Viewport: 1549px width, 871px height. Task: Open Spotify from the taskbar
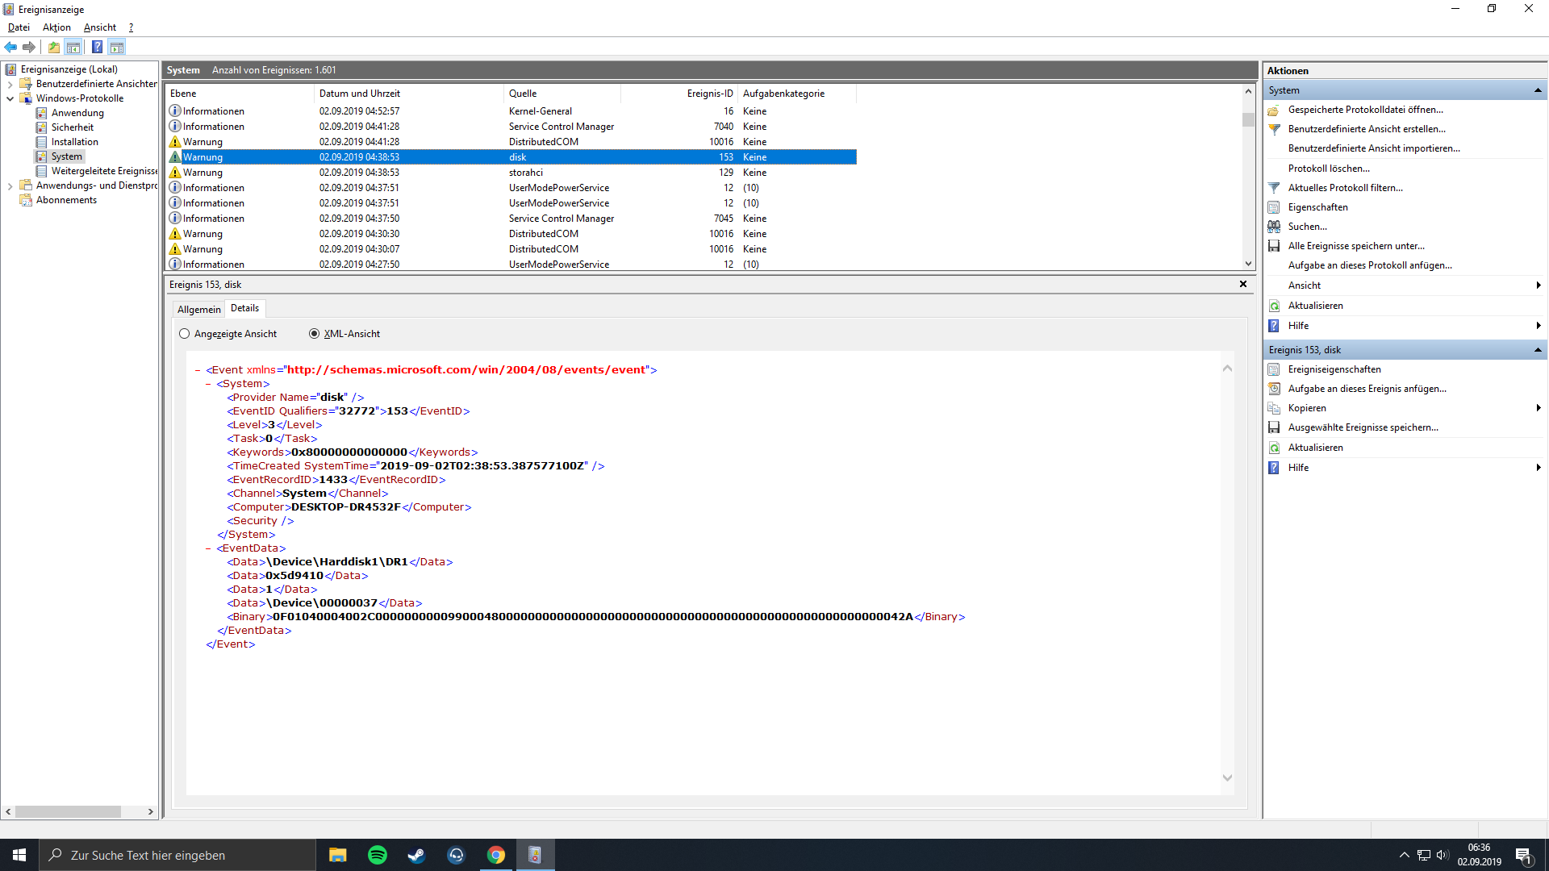(x=377, y=855)
